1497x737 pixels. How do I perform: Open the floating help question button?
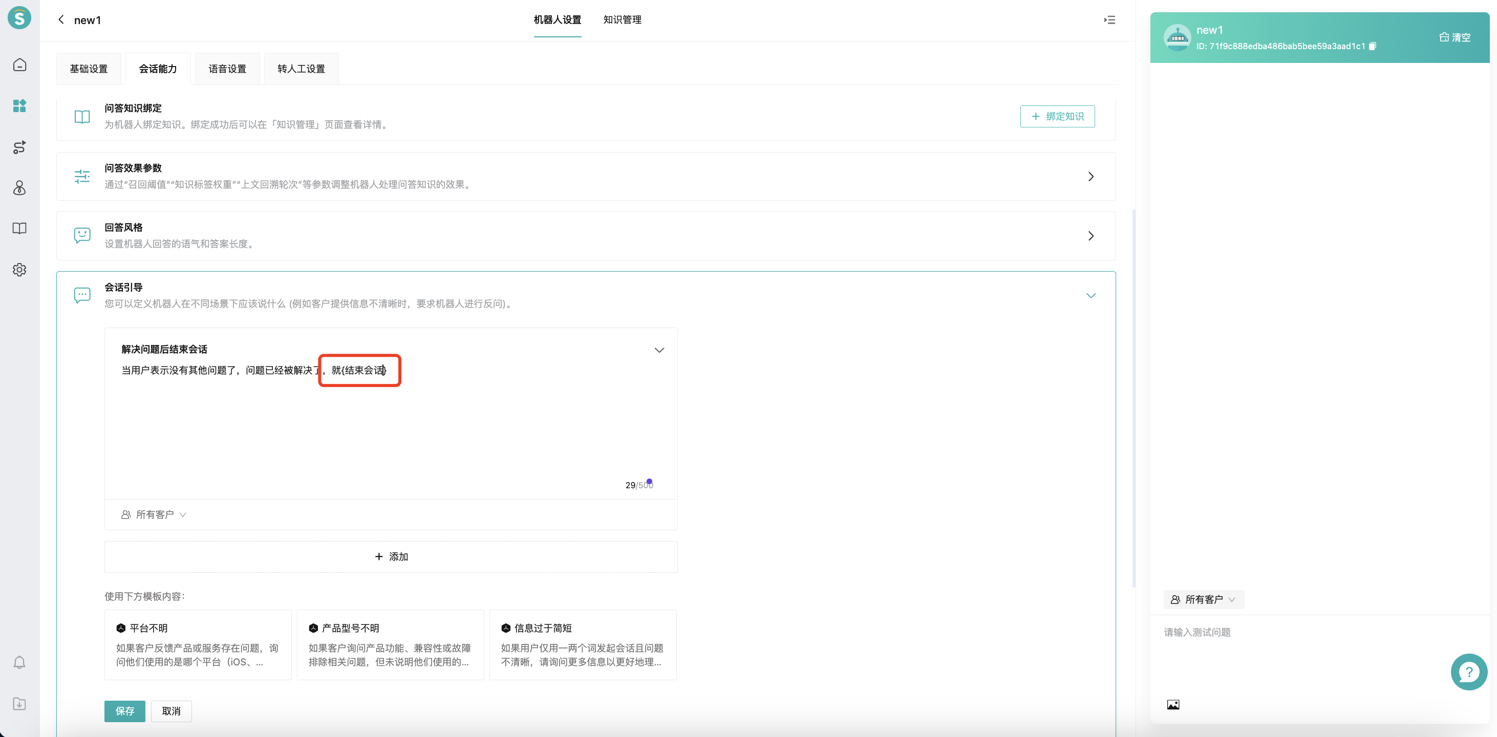1468,672
